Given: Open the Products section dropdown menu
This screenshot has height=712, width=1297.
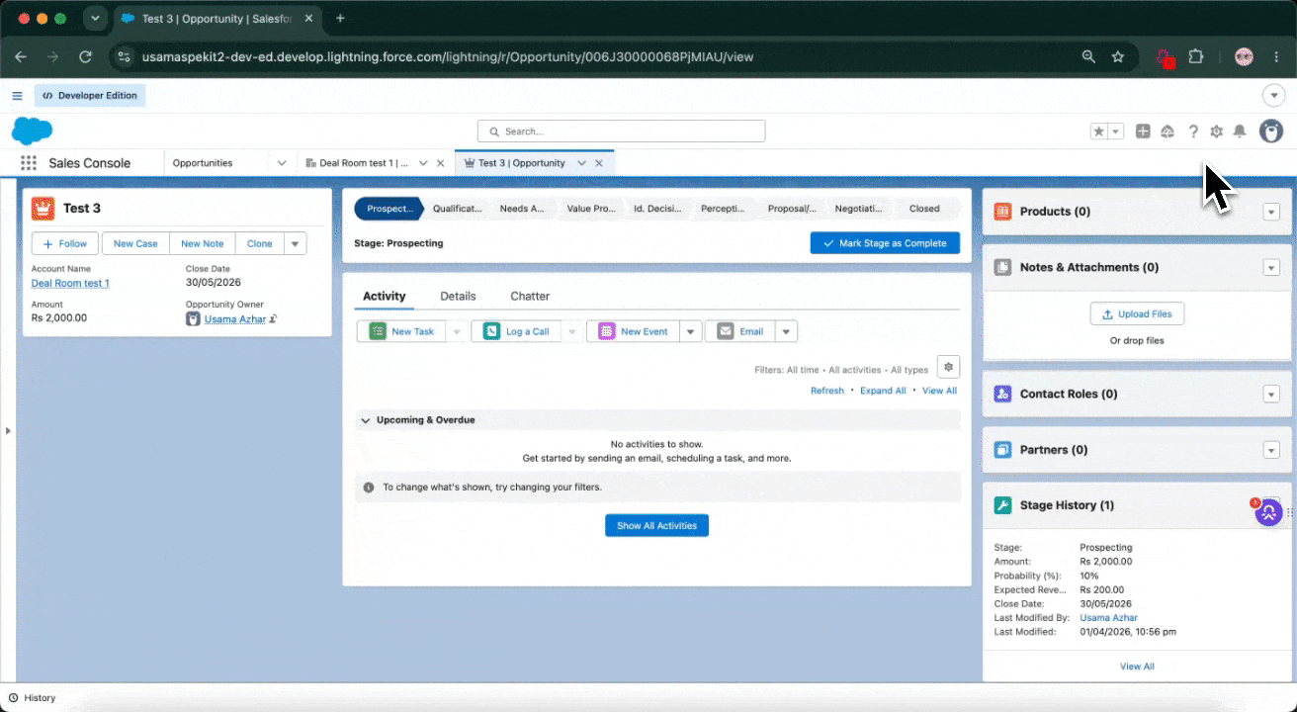Looking at the screenshot, I should (1271, 212).
